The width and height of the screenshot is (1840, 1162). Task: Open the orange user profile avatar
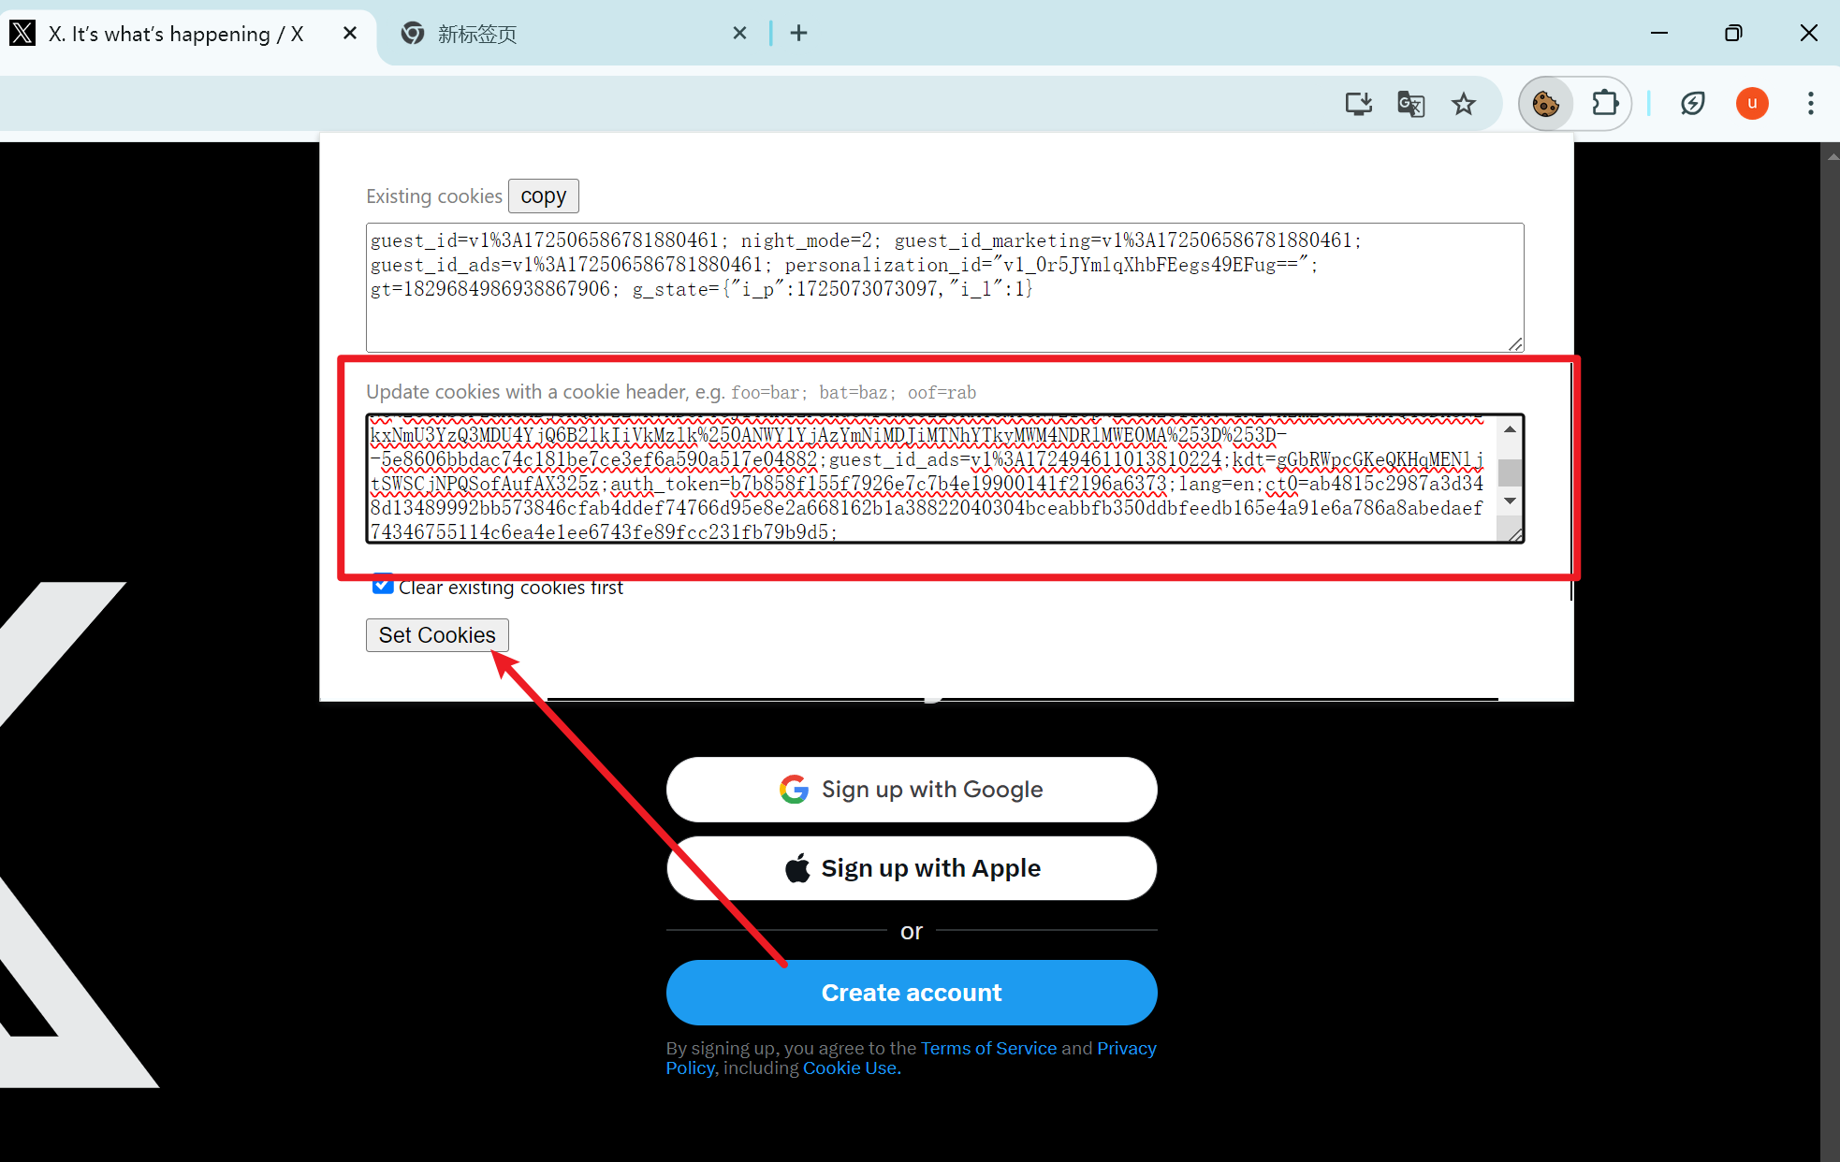(x=1752, y=103)
